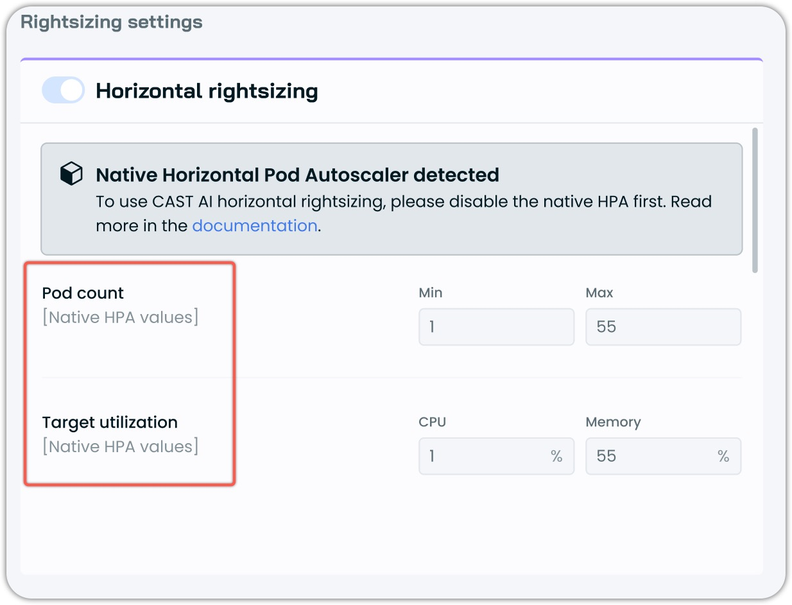
Task: Click Native HPA values under Pod count
Action: (120, 317)
